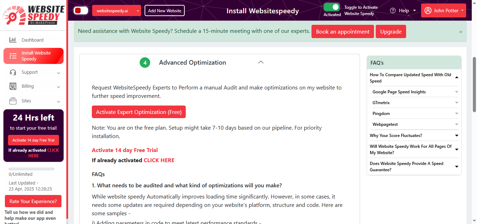Click the Book an appointment button
477x224 pixels.
(x=343, y=31)
